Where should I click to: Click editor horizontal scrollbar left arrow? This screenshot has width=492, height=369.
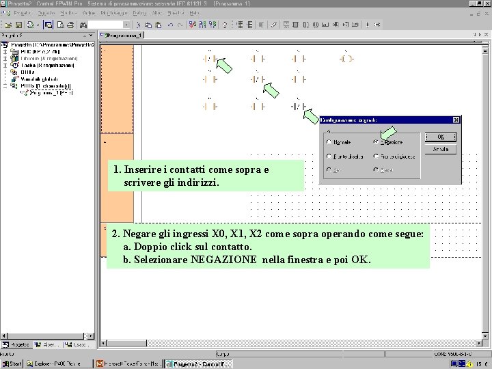tap(103, 343)
